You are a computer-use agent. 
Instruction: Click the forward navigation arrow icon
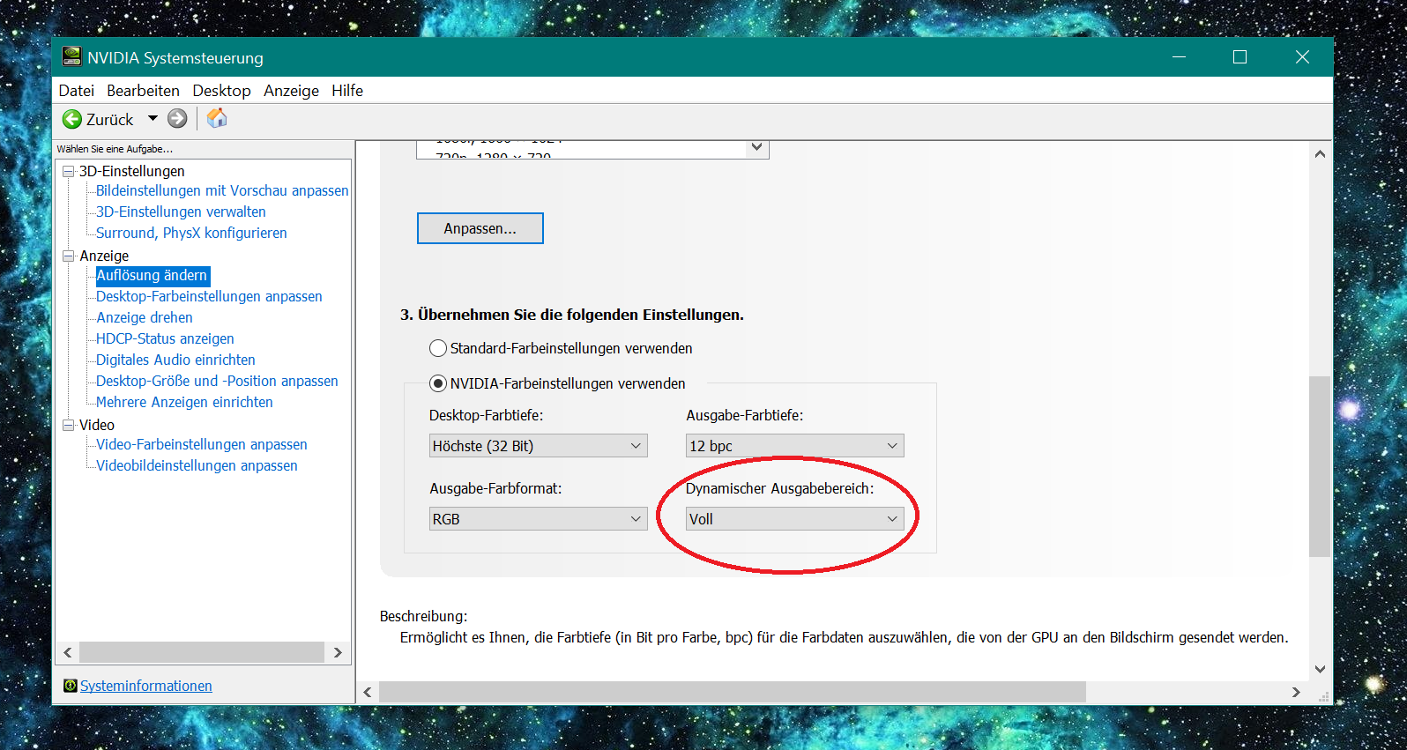tap(177, 118)
